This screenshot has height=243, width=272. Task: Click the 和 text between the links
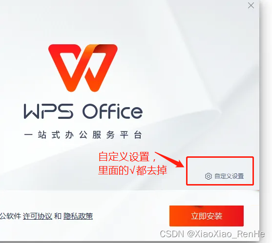(58, 216)
